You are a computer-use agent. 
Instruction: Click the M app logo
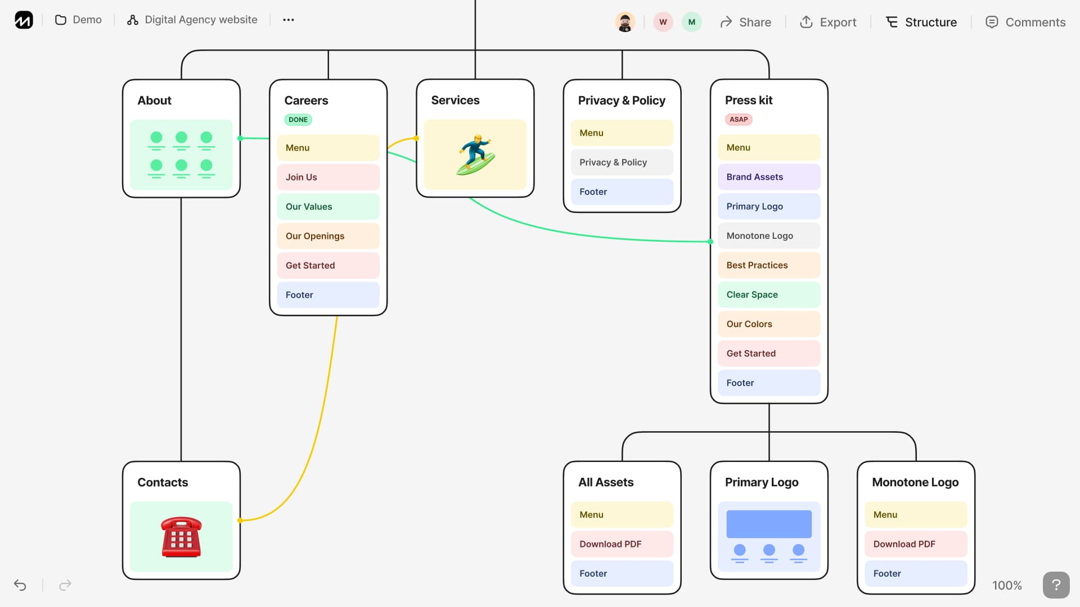22,20
